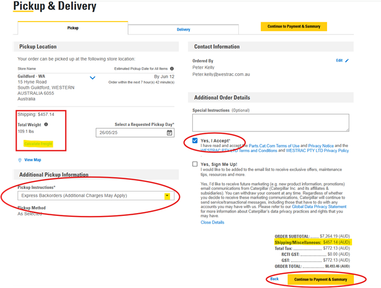Click the Calculate Freight link
Image resolution: width=381 pixels, height=288 pixels.
coord(38,144)
